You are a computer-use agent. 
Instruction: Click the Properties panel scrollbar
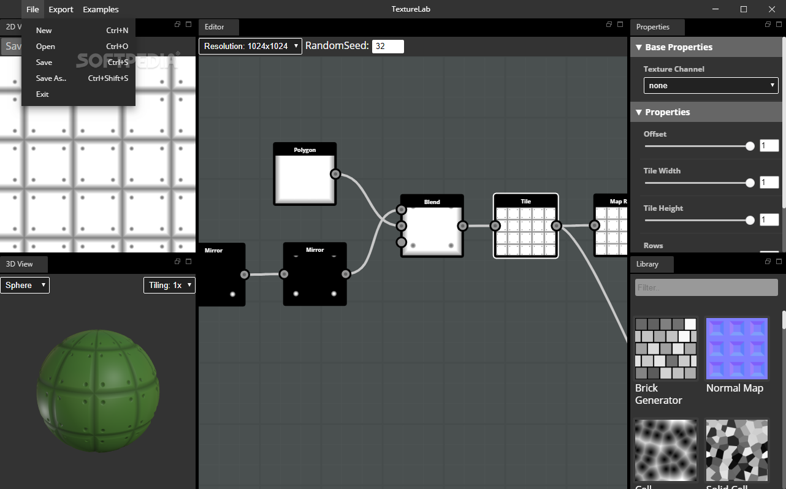pos(784,123)
